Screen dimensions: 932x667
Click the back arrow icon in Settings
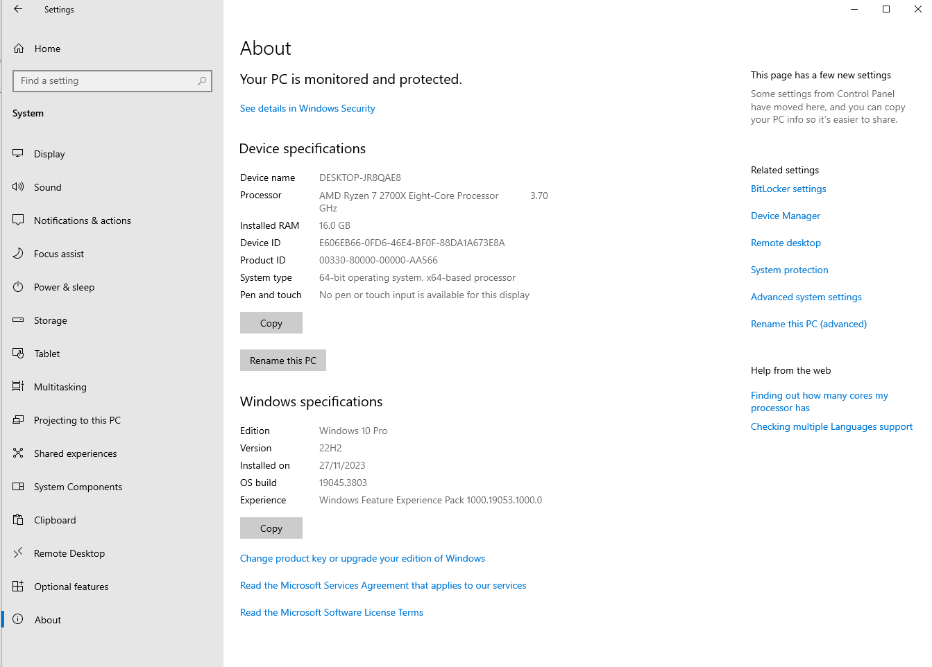pyautogui.click(x=18, y=9)
